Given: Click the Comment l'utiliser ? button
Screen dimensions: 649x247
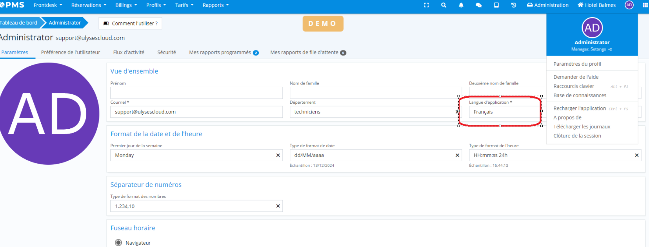Looking at the screenshot, I should coord(131,23).
